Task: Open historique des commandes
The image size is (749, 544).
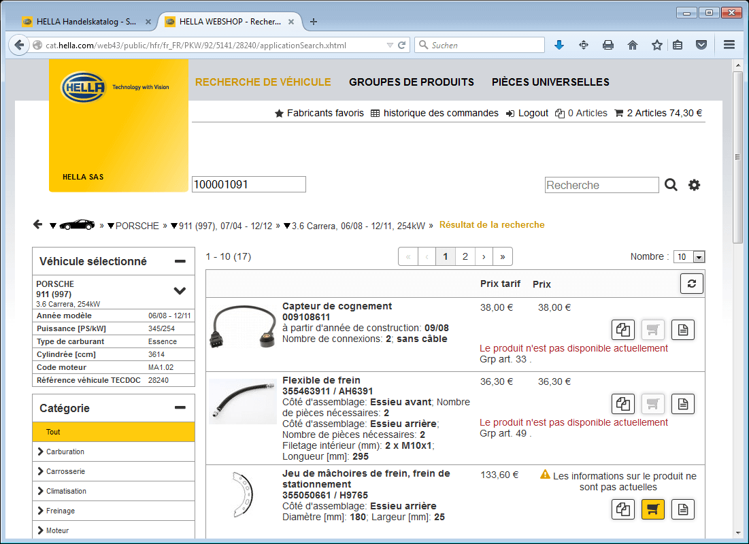Action: [x=435, y=113]
